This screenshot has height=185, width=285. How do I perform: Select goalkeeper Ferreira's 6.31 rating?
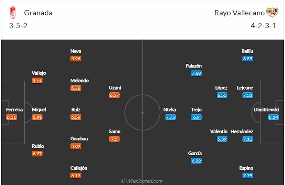pyautogui.click(x=12, y=117)
